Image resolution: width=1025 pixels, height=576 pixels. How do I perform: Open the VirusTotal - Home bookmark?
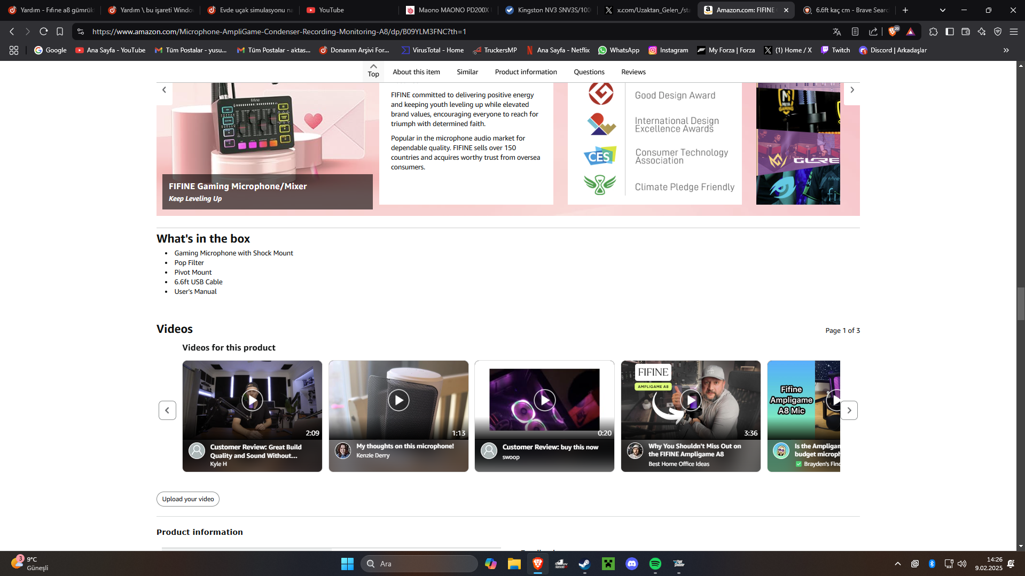(x=433, y=50)
